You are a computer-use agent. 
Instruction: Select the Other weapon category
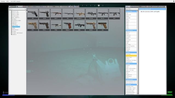click(14, 28)
